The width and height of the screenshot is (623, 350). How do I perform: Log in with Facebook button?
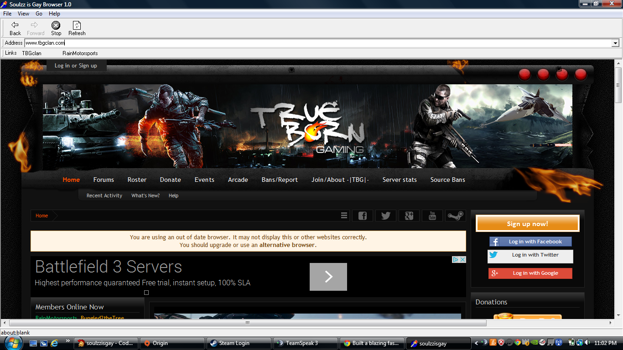(x=530, y=242)
